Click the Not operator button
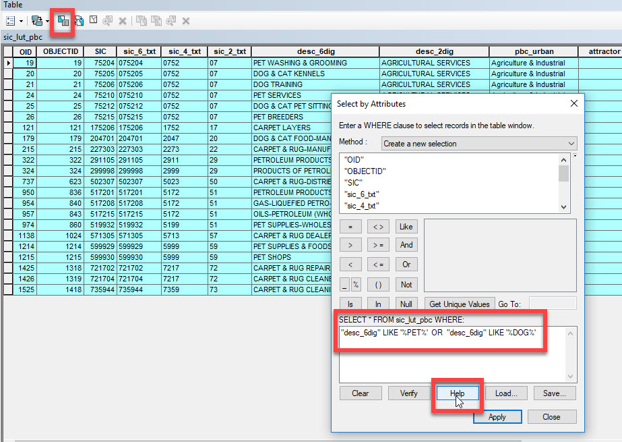Viewport: 622px width, 442px height. pos(406,284)
